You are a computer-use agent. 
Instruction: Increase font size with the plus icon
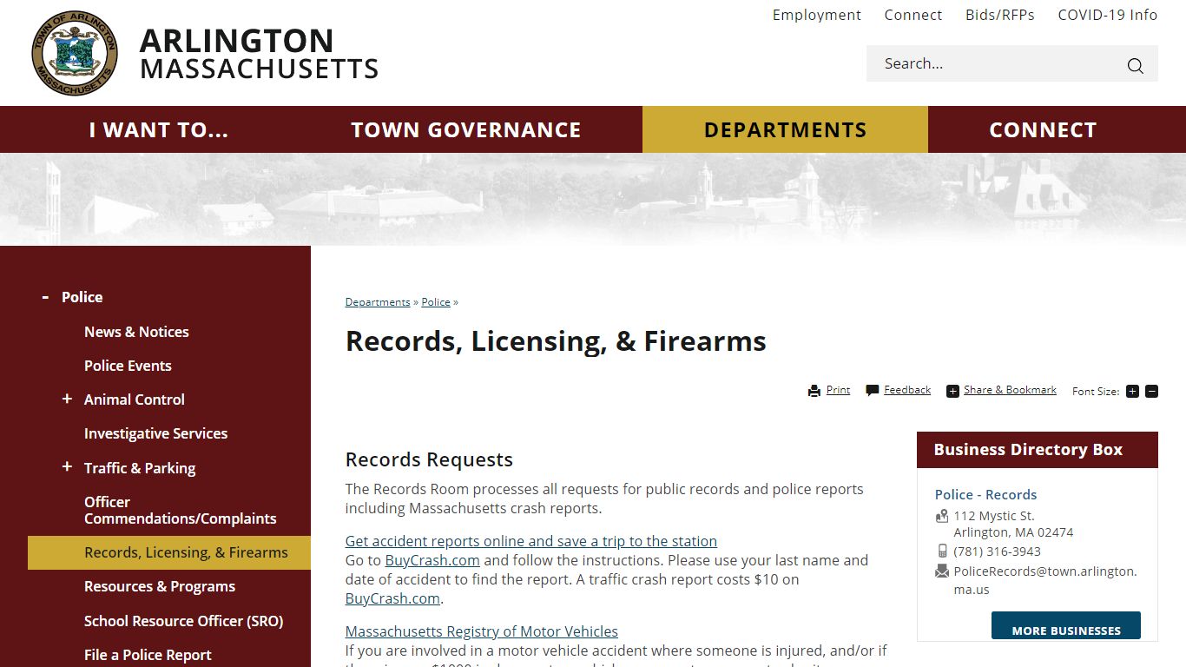(1132, 392)
